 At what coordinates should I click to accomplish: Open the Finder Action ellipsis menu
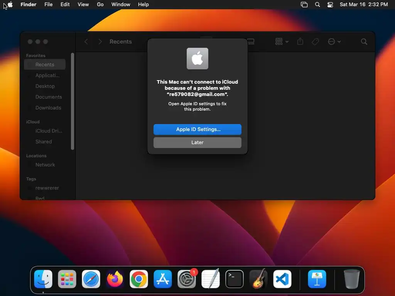pyautogui.click(x=334, y=42)
